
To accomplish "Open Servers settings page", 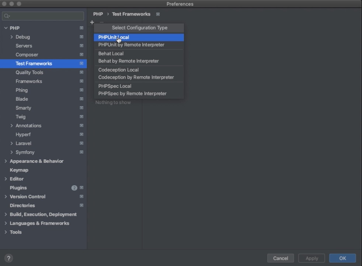I will 43,46.
